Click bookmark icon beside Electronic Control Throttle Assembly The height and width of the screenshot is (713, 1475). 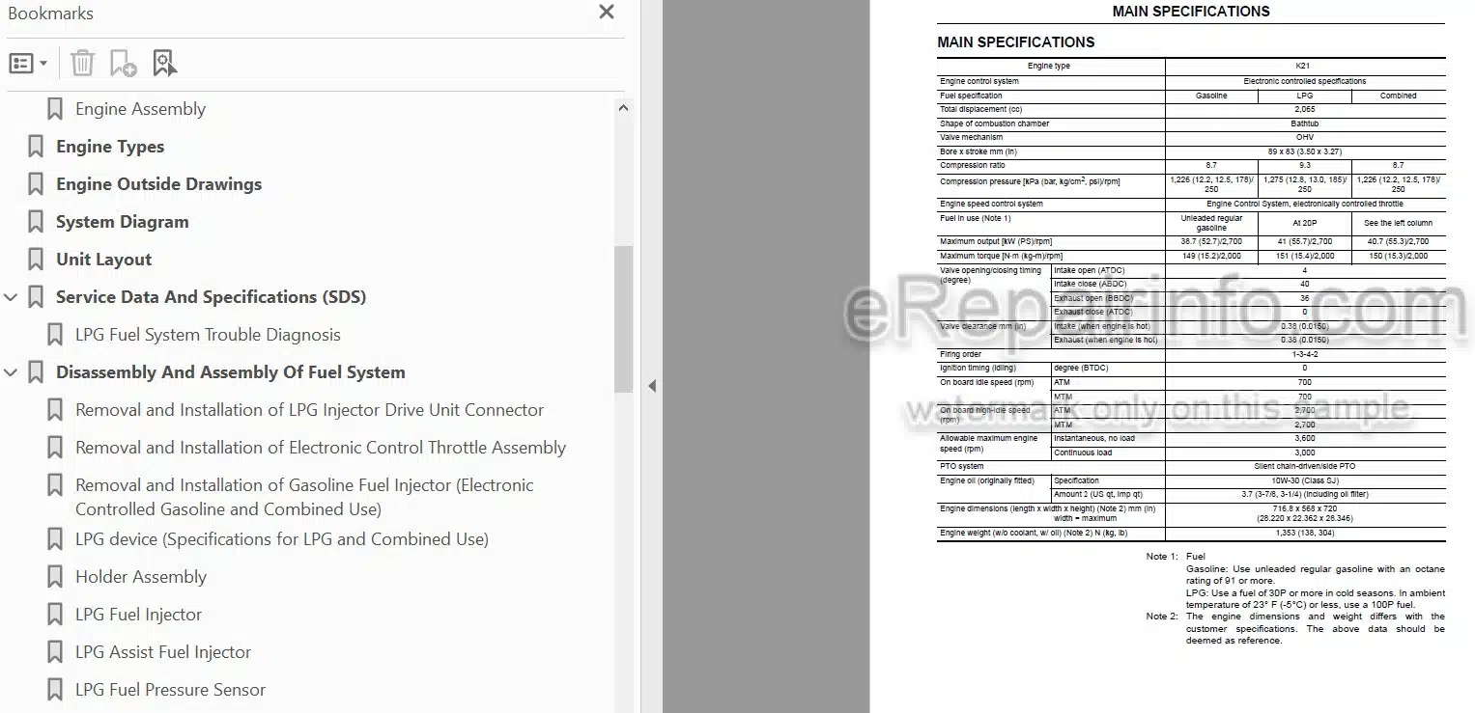(x=55, y=448)
